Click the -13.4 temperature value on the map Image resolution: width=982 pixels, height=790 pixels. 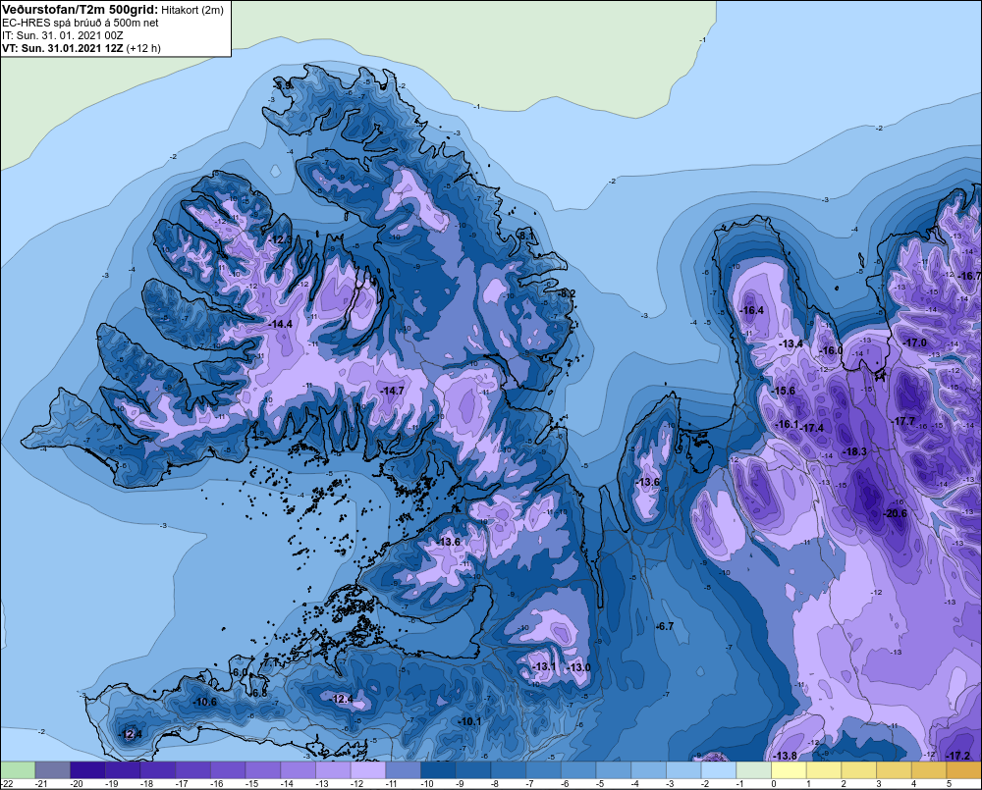point(791,343)
